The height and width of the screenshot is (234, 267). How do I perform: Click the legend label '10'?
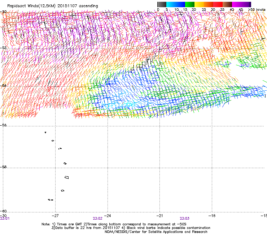pos(176,9)
